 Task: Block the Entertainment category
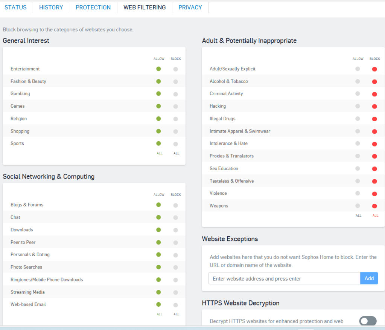coord(175,69)
